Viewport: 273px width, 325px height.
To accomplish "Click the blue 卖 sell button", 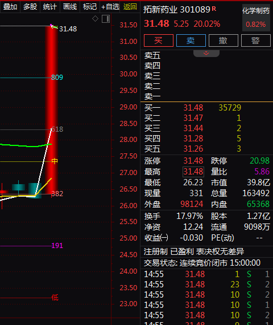I will click(191, 40).
